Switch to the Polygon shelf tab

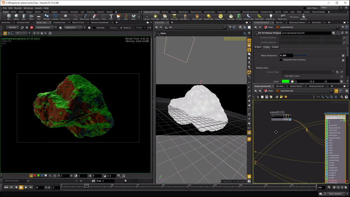coord(29,12)
